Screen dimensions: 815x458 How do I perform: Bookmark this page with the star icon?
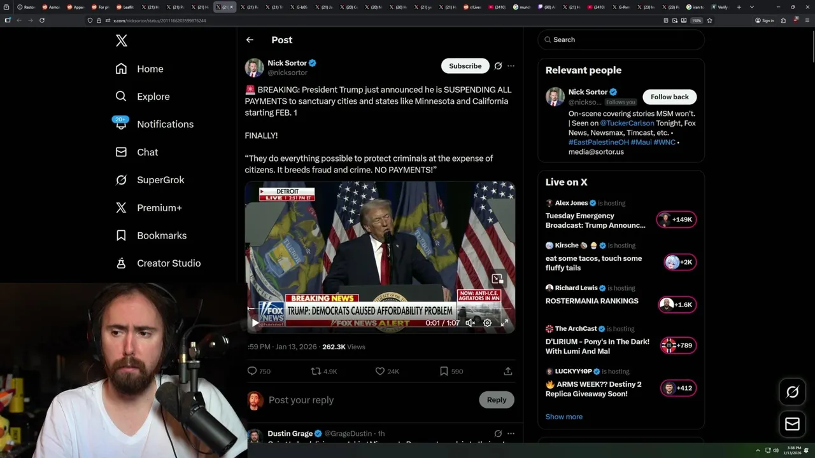(x=709, y=20)
